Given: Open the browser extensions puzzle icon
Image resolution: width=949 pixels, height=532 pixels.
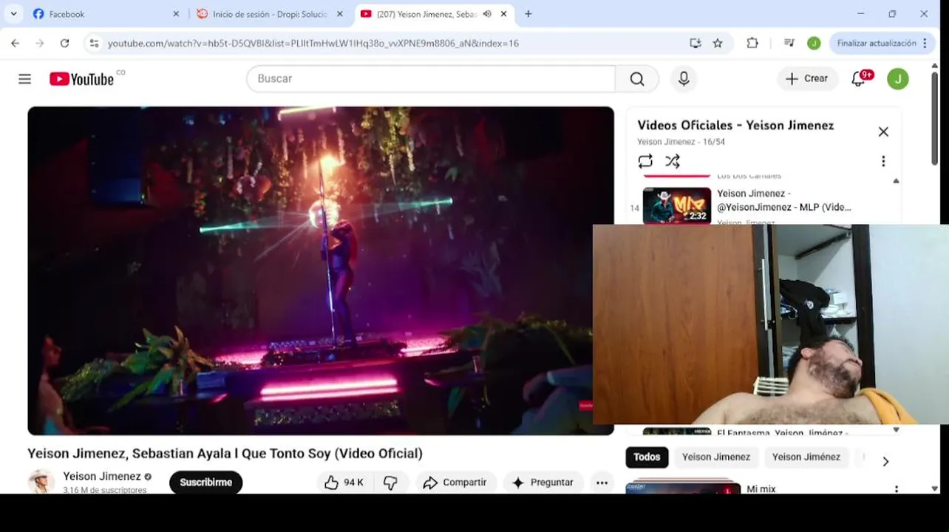Looking at the screenshot, I should click(752, 44).
